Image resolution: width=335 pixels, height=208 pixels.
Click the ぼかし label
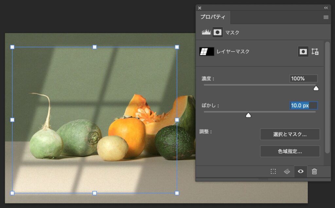[x=210, y=106]
